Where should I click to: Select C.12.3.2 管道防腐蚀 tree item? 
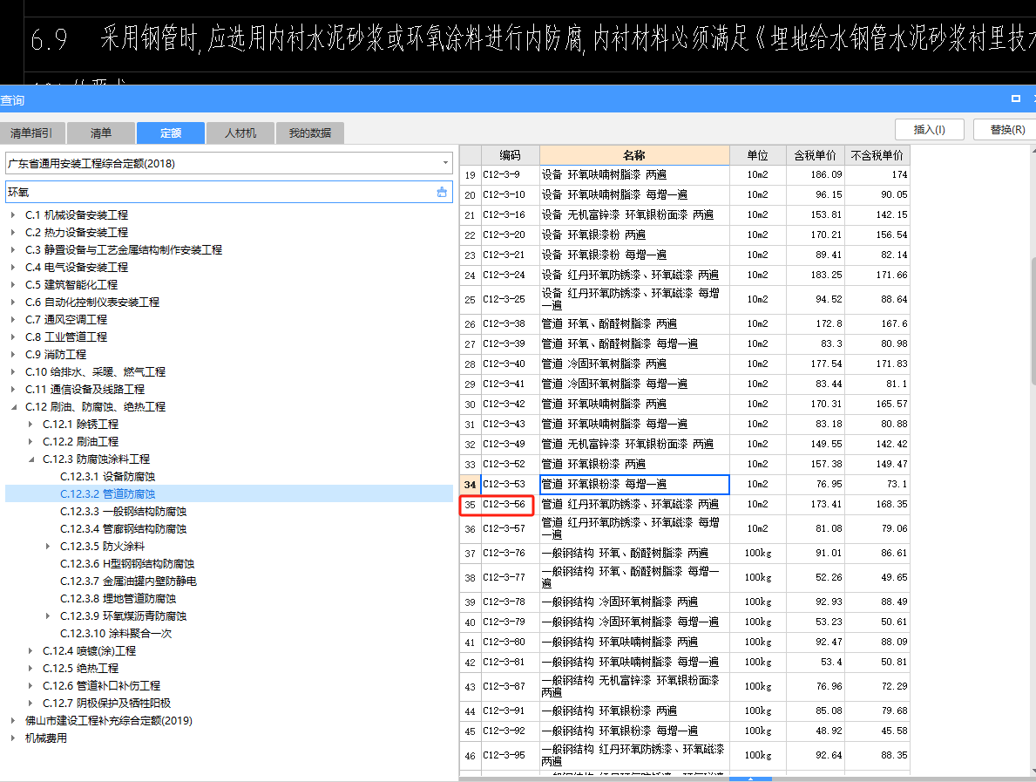[108, 493]
